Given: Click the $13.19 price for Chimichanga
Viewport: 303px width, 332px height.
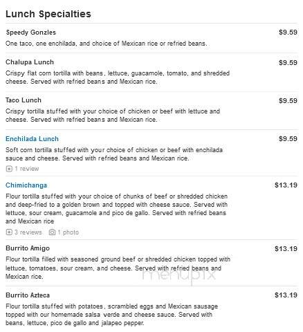Looking at the screenshot, I should coord(286,185).
